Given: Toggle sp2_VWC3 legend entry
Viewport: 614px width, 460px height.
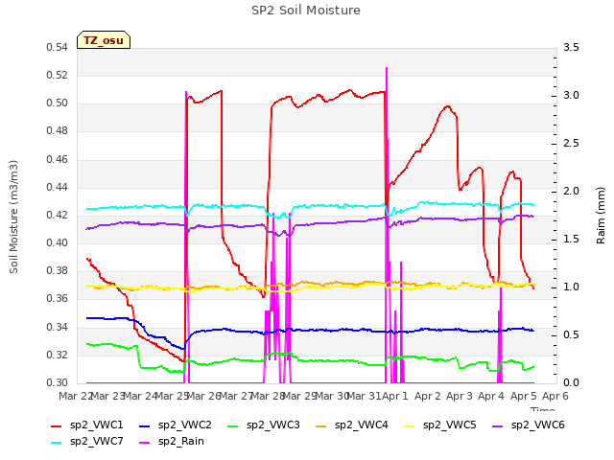Looking at the screenshot, I should pos(264,425).
